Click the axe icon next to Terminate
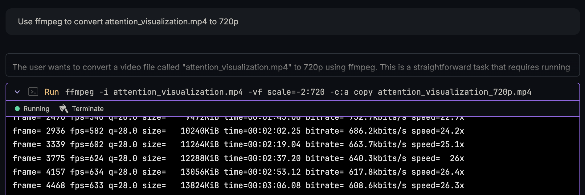 (63, 109)
